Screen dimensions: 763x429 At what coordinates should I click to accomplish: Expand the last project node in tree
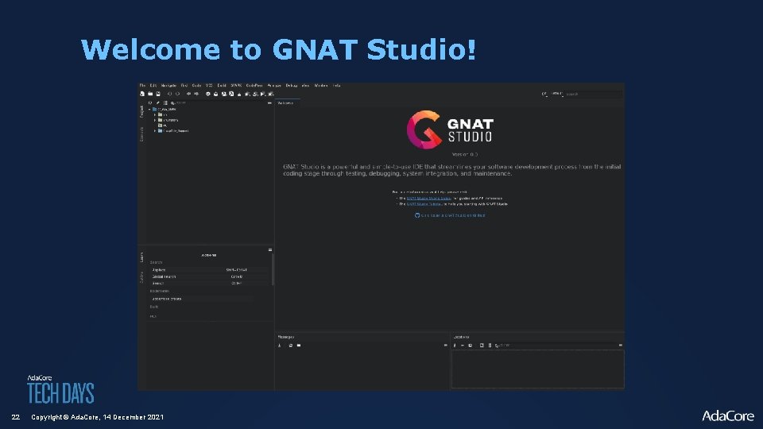point(155,131)
